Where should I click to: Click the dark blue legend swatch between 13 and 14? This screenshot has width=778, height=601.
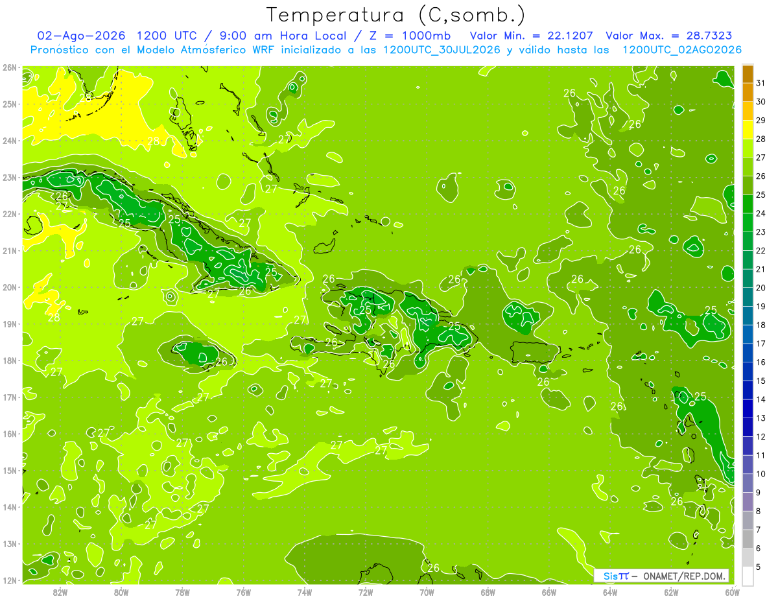pyautogui.click(x=748, y=408)
